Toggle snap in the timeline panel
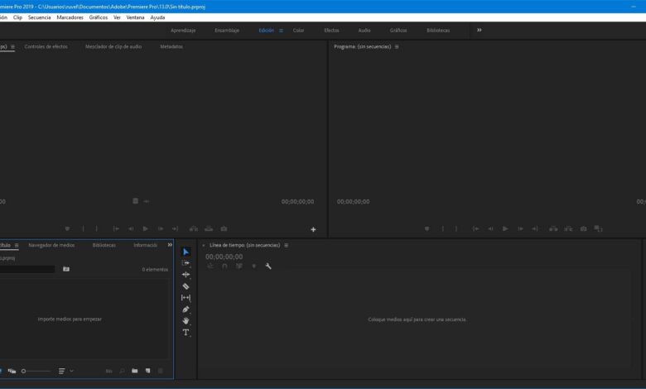 [x=224, y=266]
